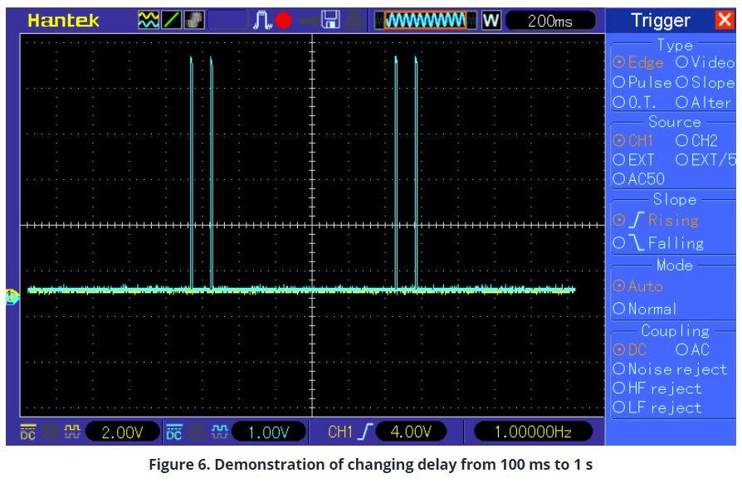Click the dimmed arrow icon before save

(308, 21)
